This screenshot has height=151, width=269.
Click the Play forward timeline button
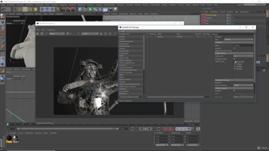click(145, 129)
